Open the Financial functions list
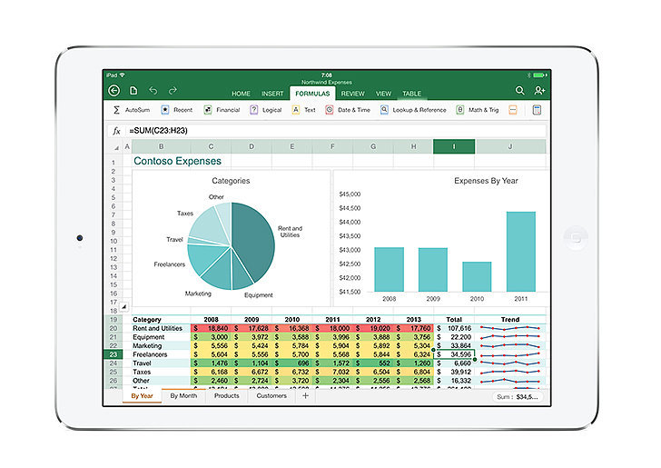This screenshot has width=661, height=468. coord(222,110)
